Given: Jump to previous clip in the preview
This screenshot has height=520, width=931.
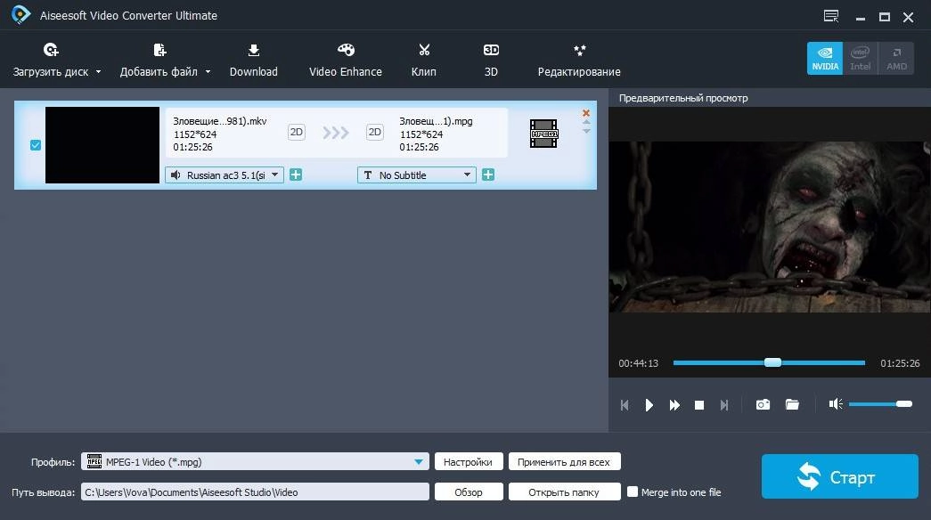Looking at the screenshot, I should click(625, 405).
